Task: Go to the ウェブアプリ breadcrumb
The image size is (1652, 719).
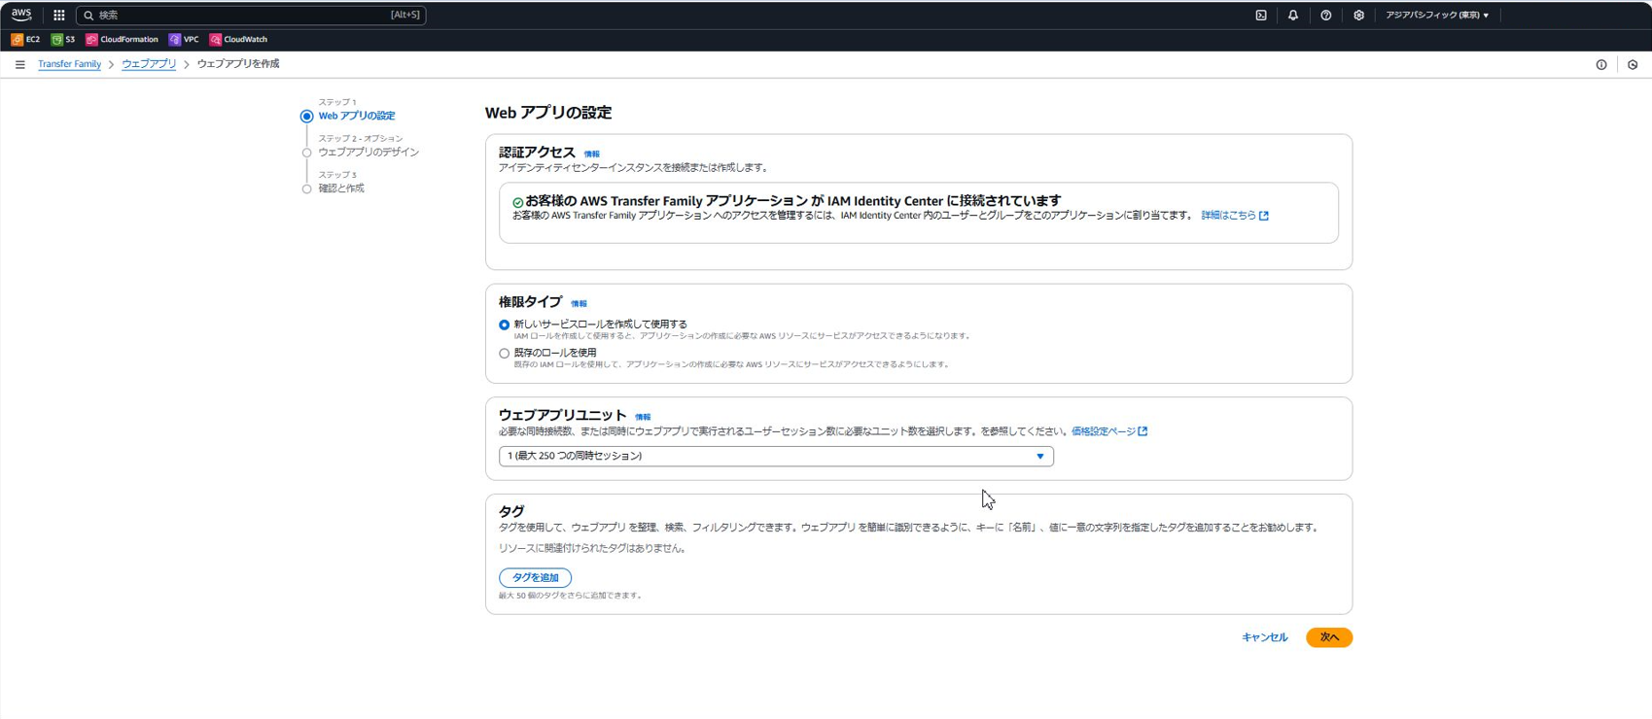Action: click(149, 64)
